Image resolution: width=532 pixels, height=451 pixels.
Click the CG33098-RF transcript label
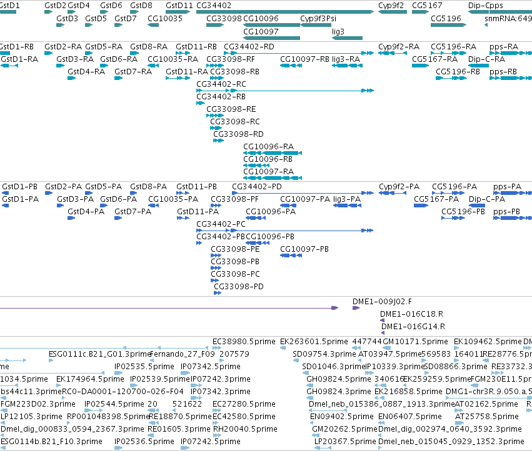coord(231,59)
